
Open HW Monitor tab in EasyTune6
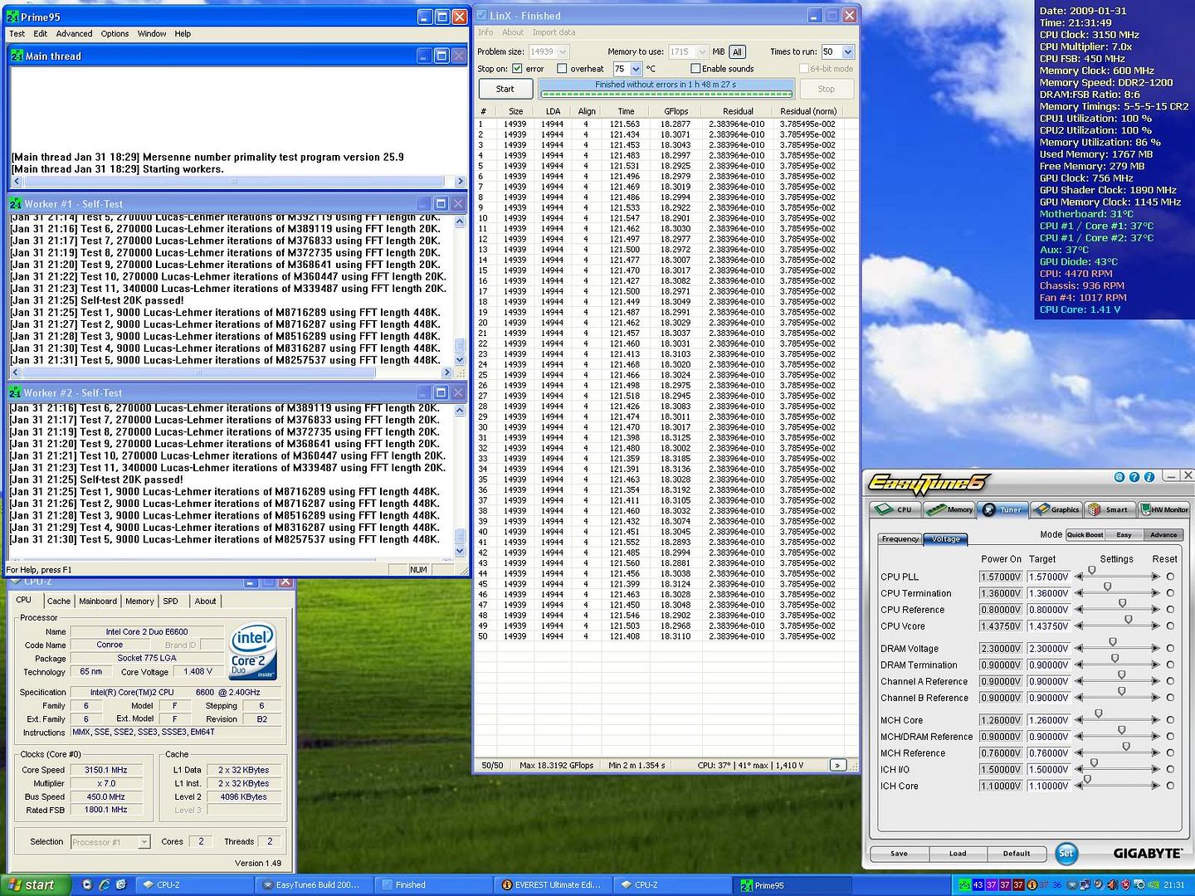1163,509
